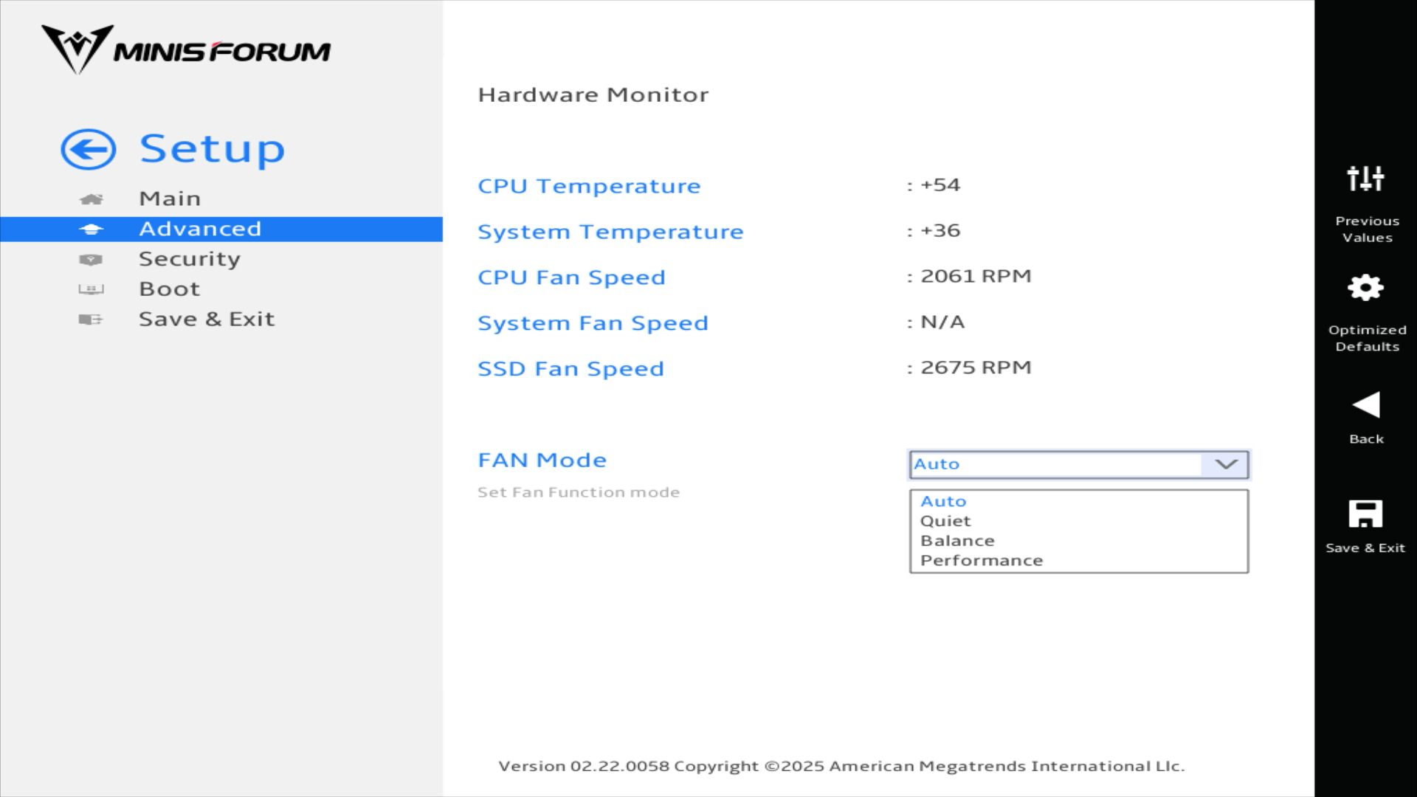Viewport: 1417px width, 797px height.
Task: Click the FAN Mode setting label
Action: (542, 460)
